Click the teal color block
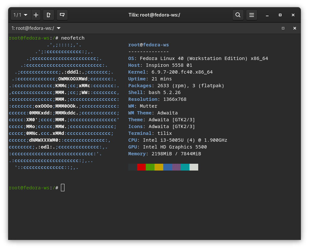This screenshot has height=249, width=309. pos(185,167)
